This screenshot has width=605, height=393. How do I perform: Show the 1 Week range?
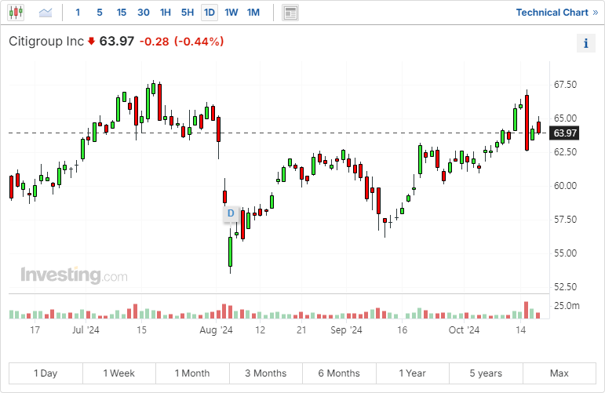(118, 373)
